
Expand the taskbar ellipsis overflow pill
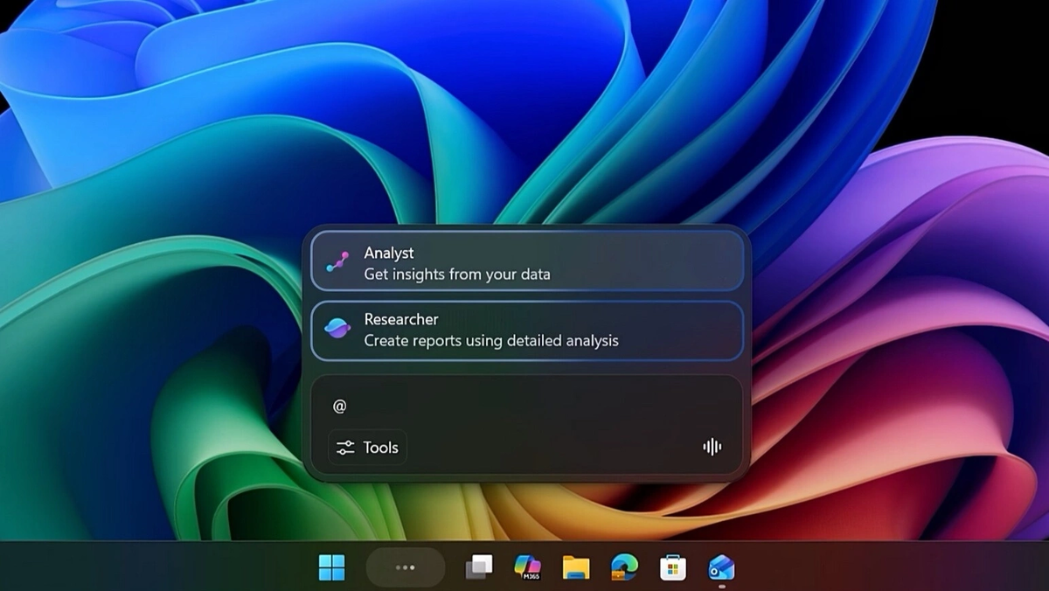[x=405, y=567]
